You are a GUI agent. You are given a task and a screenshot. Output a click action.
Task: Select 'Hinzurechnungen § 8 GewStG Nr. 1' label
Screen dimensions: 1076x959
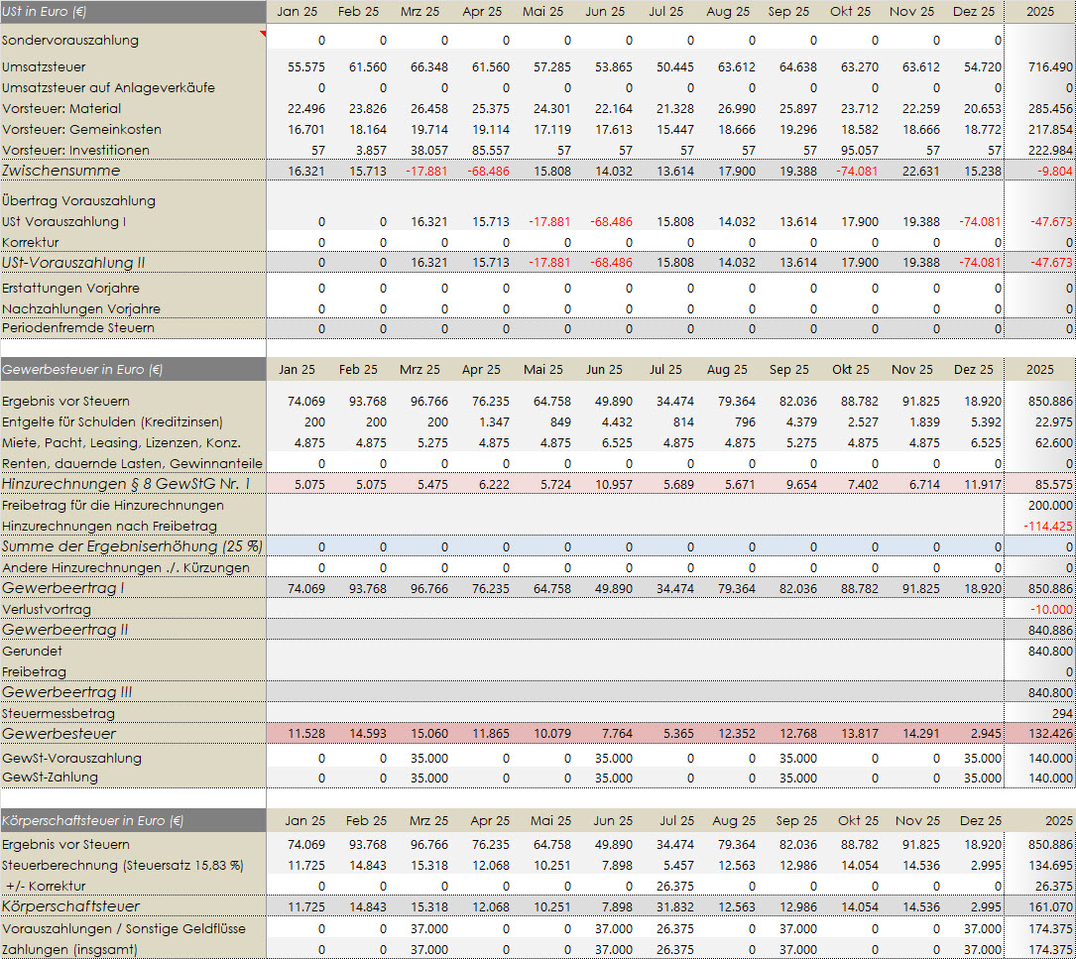click(x=126, y=484)
